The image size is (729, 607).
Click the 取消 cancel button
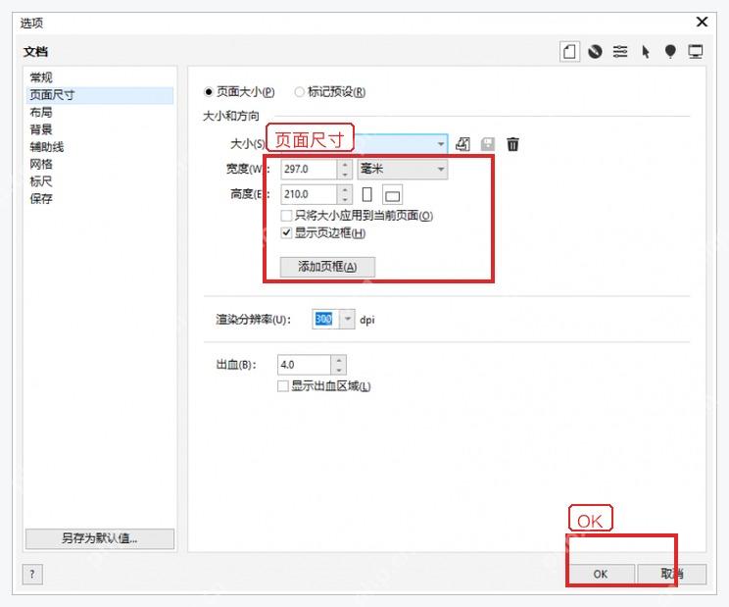pos(672,574)
